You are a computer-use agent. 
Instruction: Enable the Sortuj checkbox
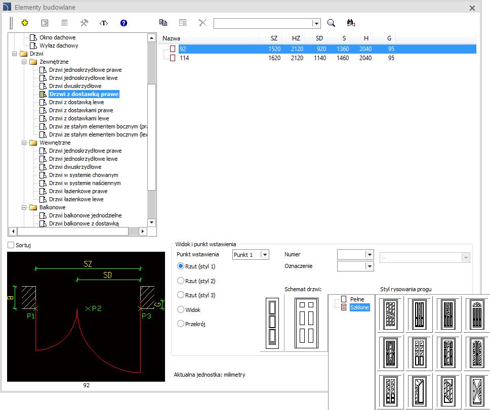click(11, 245)
